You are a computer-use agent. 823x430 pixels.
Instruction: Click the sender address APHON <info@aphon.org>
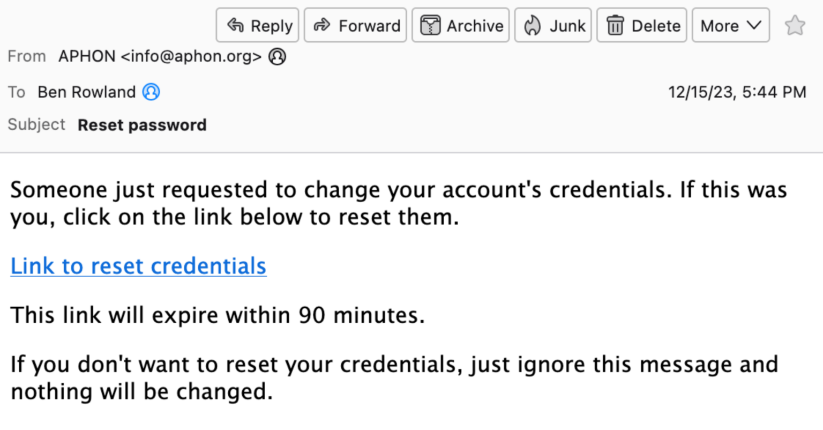(x=160, y=56)
